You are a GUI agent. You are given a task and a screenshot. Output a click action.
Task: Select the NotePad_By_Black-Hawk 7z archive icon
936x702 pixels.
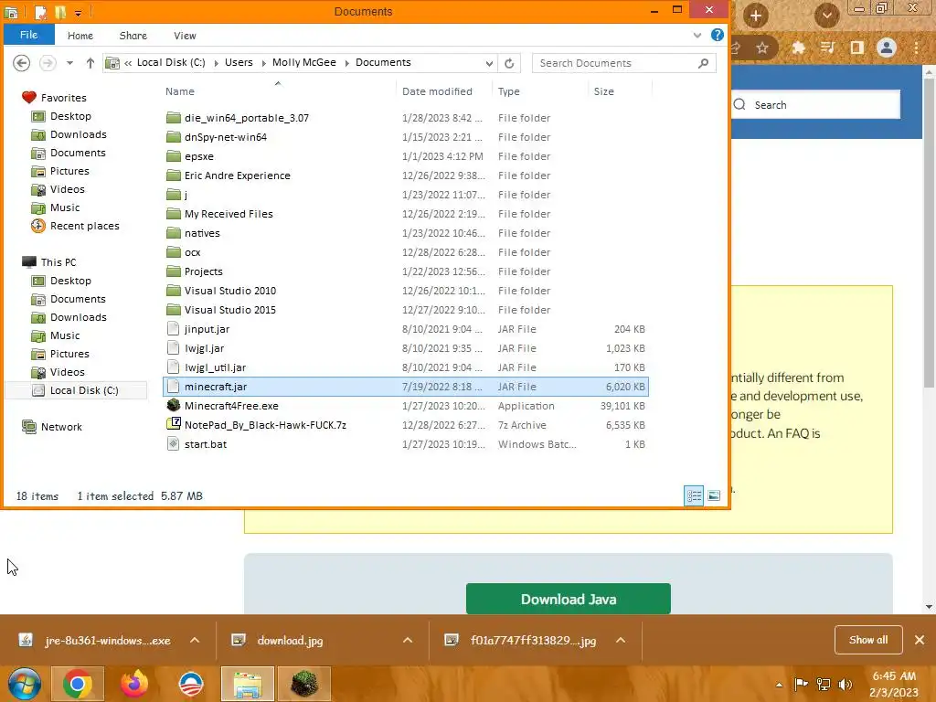coord(173,424)
